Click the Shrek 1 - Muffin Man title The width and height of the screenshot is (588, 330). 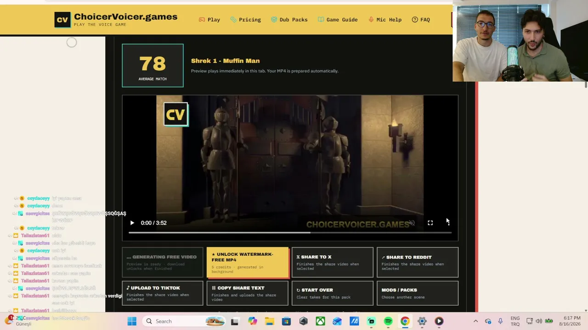(x=225, y=61)
